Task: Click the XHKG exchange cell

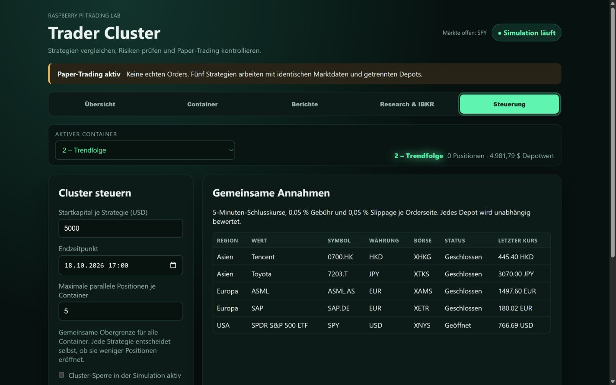Action: point(422,257)
